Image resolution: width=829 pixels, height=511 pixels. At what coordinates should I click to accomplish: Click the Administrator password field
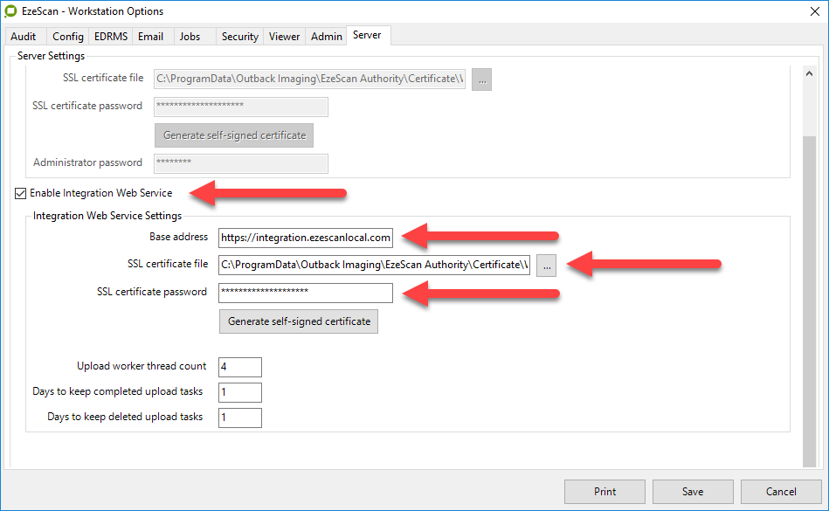[x=240, y=163]
